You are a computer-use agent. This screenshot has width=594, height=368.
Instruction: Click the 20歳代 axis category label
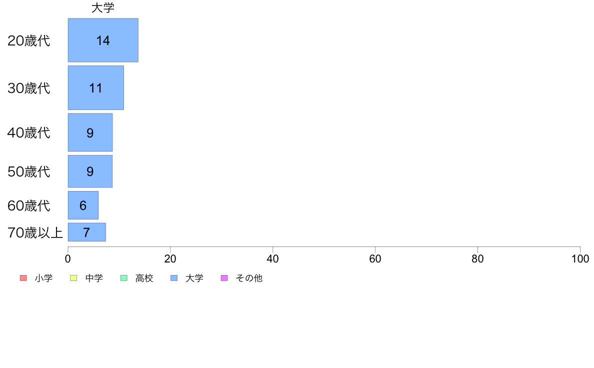(29, 40)
